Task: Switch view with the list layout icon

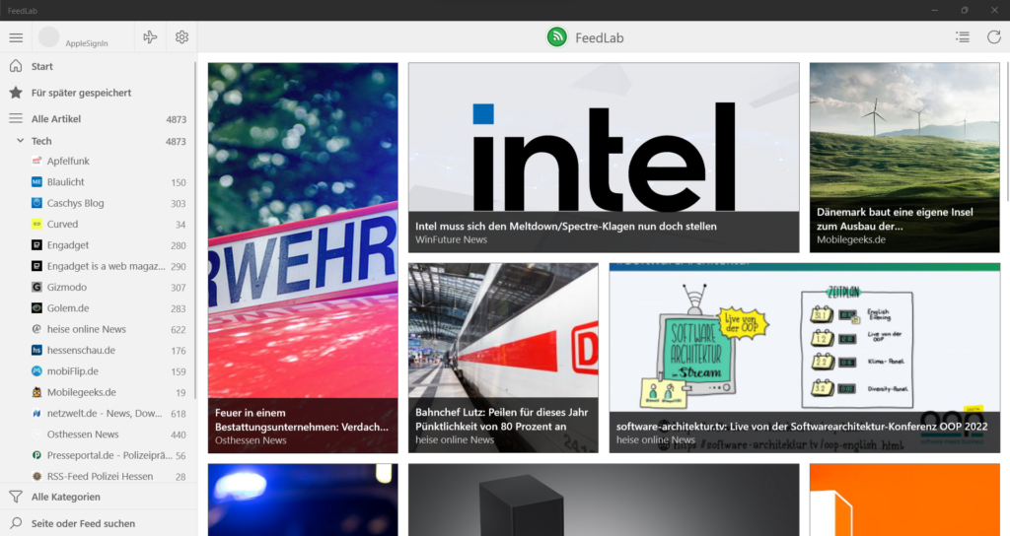Action: [x=963, y=37]
